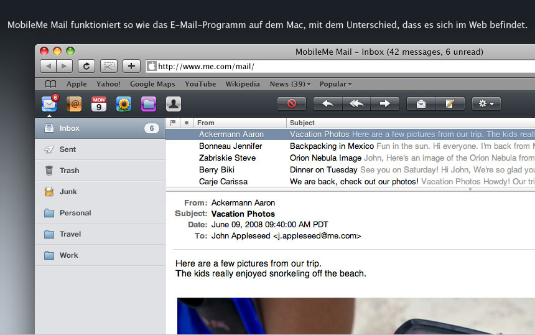Click the Get Mail envelope button
This screenshot has height=335, width=535.
click(421, 103)
